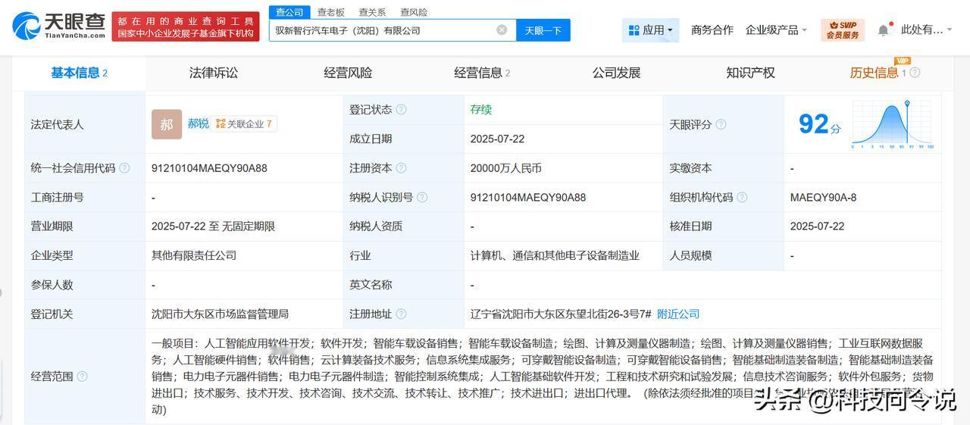Image resolution: width=970 pixels, height=425 pixels.
Task: Open the 附近公司 link
Action: coord(678,314)
